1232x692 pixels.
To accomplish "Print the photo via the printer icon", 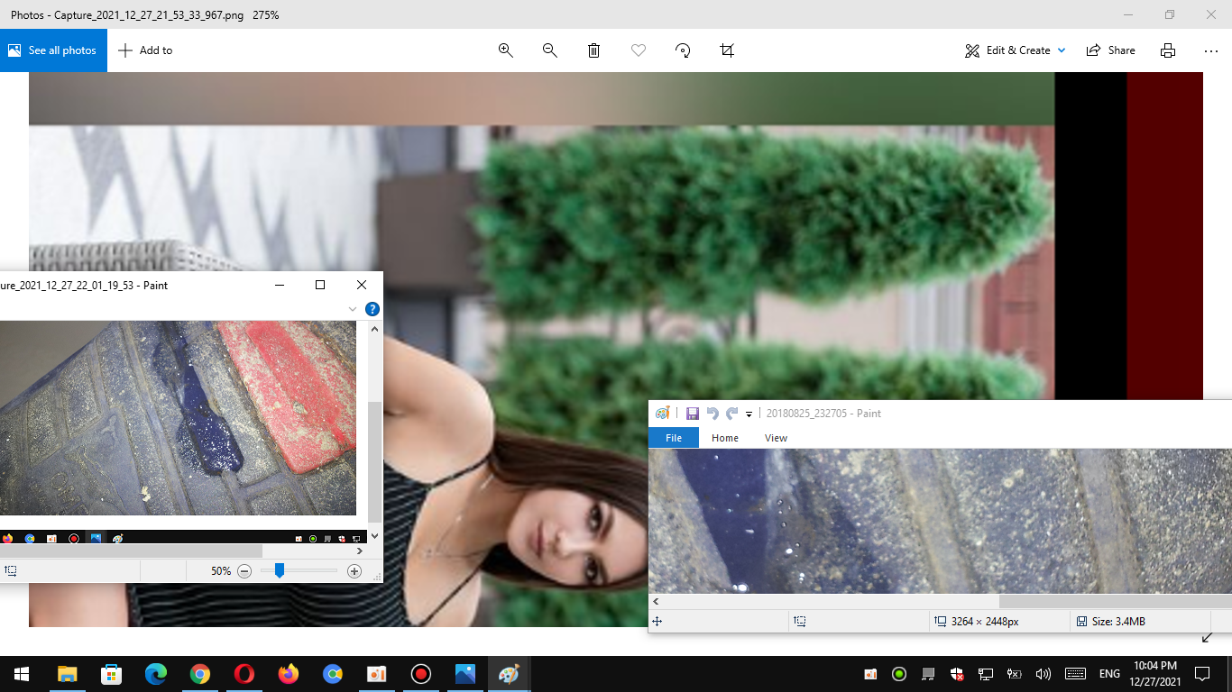I will click(x=1168, y=50).
